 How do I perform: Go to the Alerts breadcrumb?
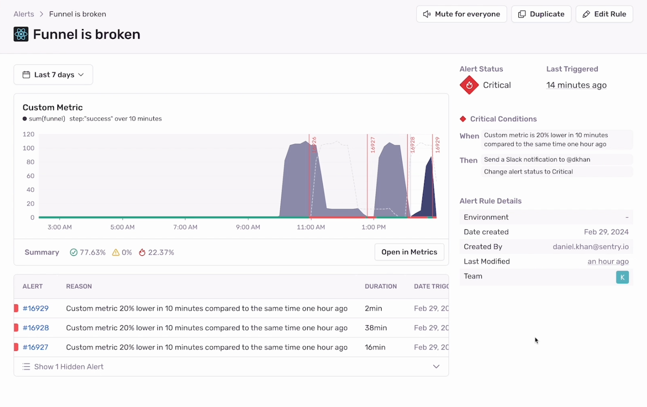tap(23, 14)
